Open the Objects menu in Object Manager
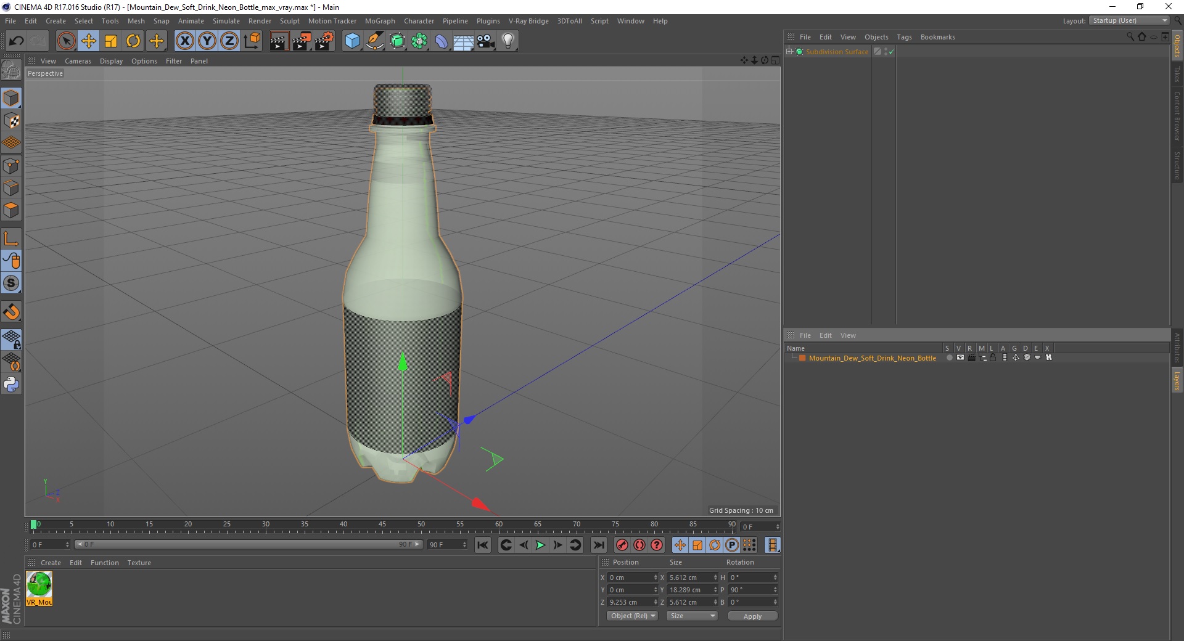This screenshot has width=1184, height=641. point(876,37)
